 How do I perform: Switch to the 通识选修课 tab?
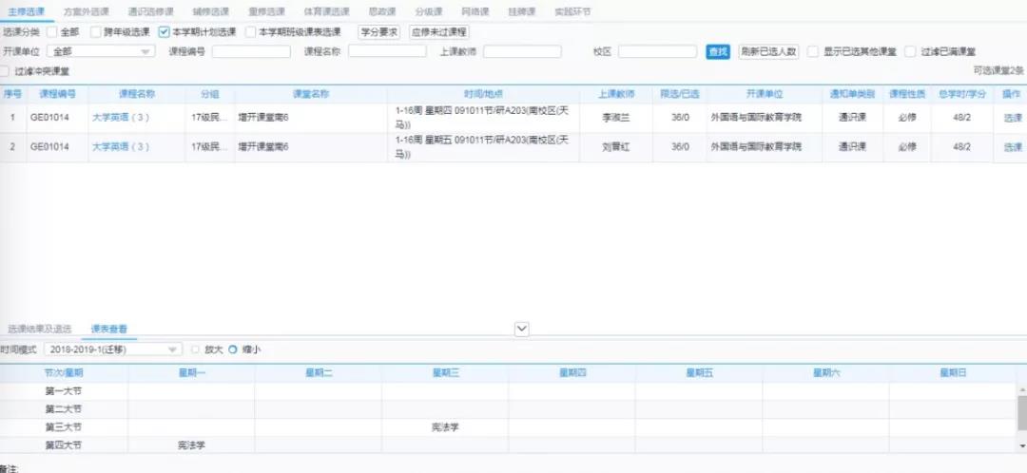(150, 11)
